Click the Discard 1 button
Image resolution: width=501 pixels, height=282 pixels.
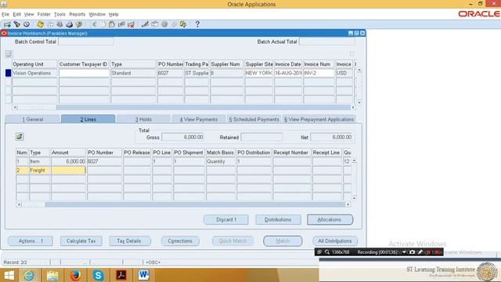pos(226,219)
